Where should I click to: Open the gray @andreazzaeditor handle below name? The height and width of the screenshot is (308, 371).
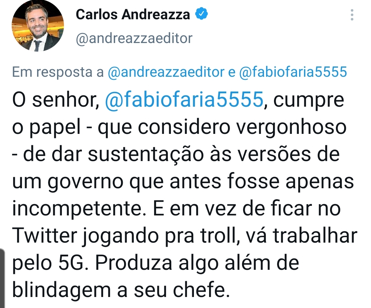[x=134, y=38]
